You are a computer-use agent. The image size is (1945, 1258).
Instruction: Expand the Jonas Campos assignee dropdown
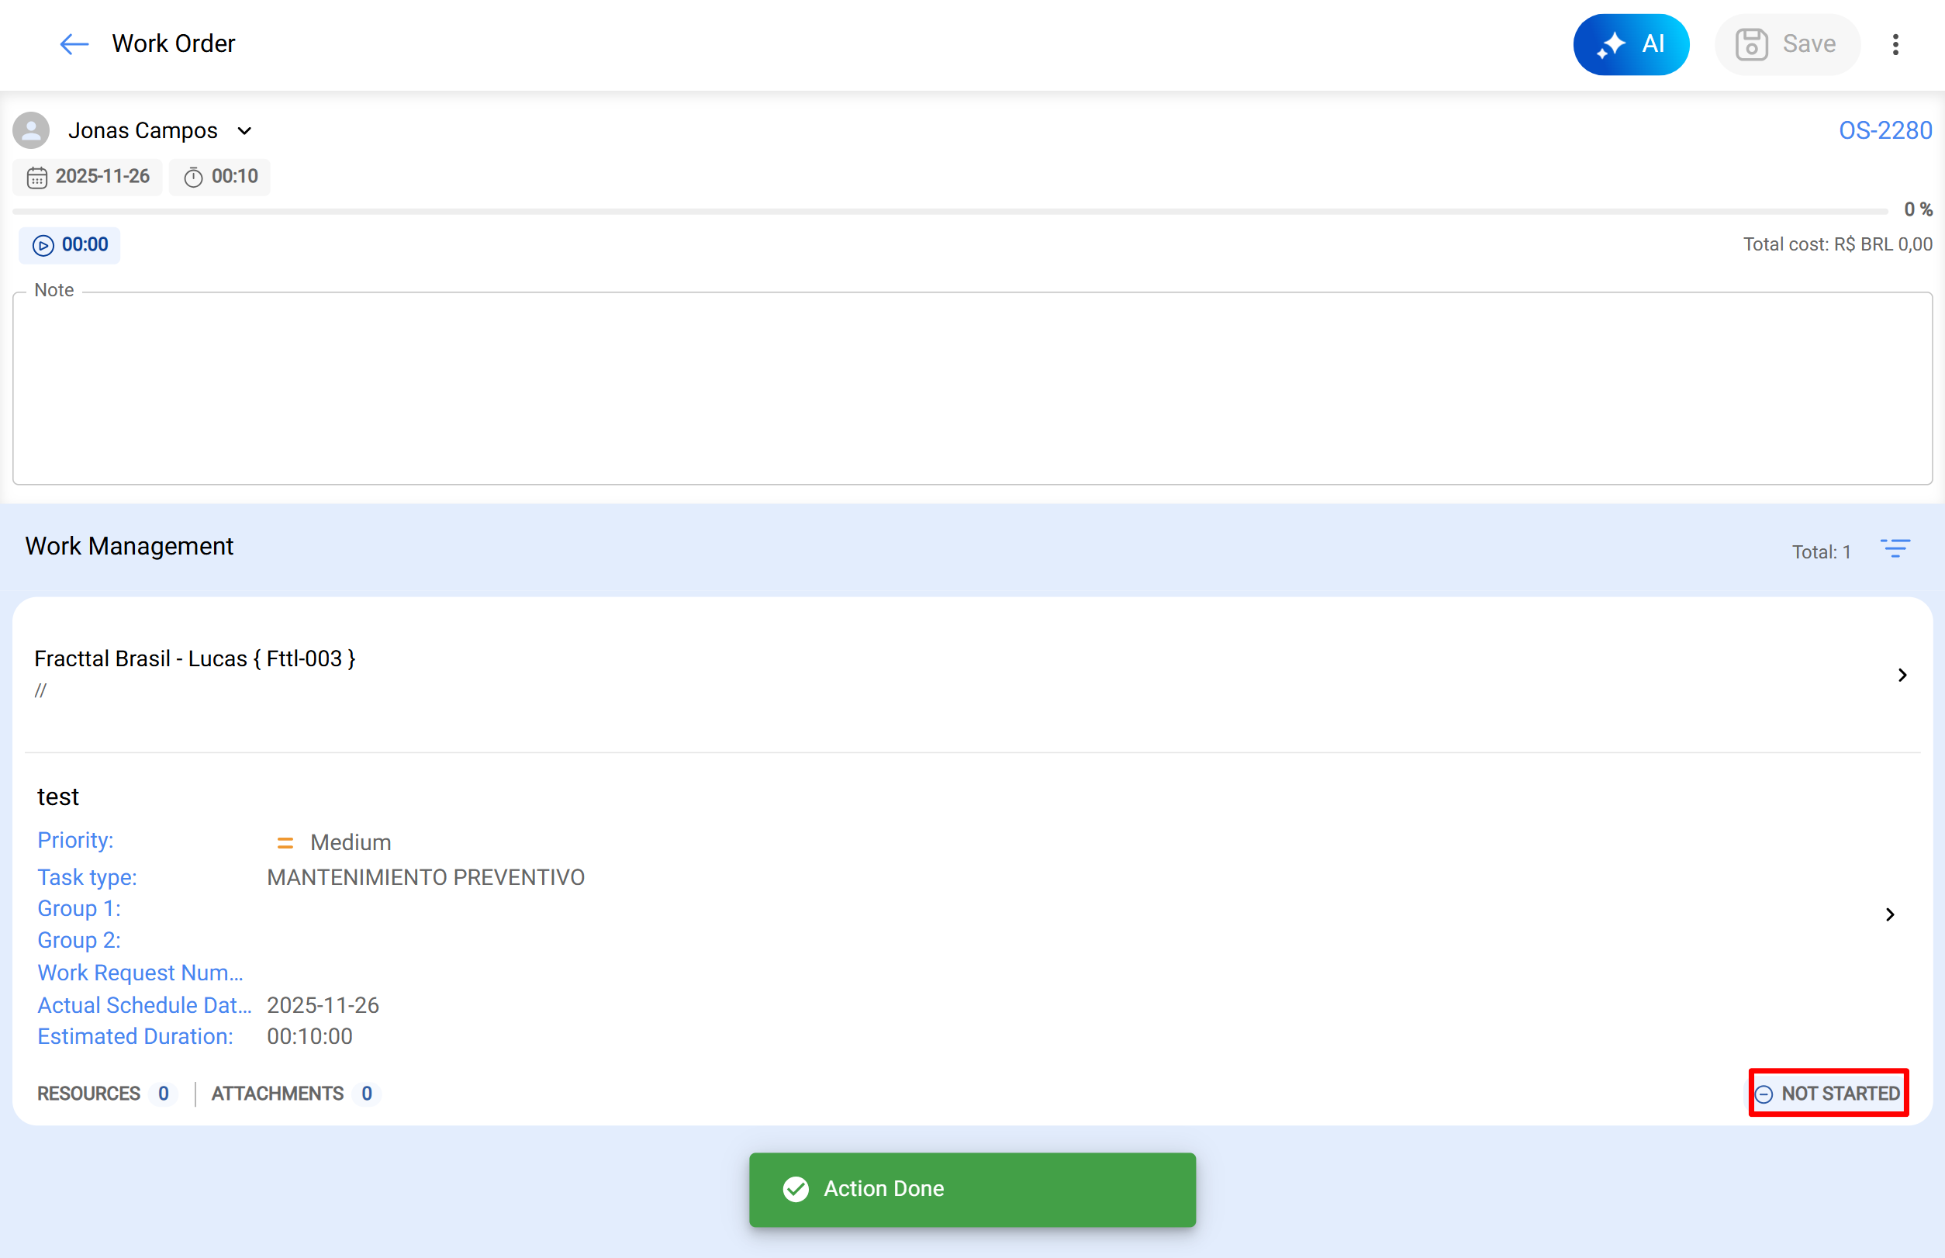[244, 131]
